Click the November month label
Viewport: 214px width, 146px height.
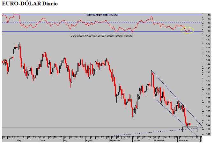159,140
